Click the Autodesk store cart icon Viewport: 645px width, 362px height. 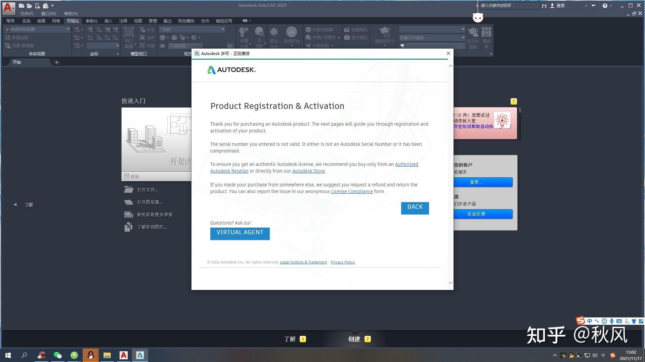[593, 6]
